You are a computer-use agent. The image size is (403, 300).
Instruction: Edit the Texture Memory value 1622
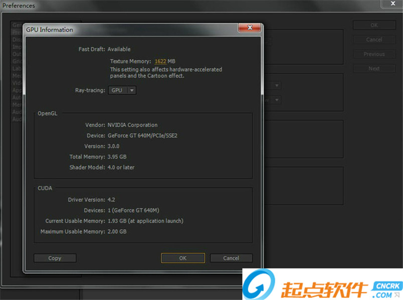pos(160,61)
